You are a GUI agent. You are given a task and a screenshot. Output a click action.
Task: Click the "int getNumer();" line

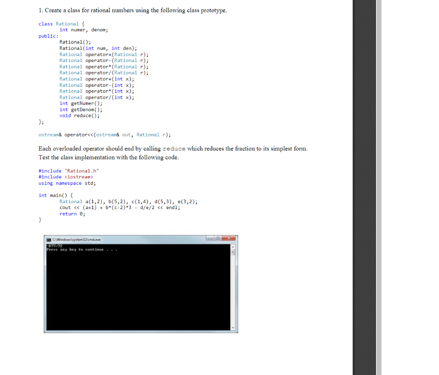(81, 103)
